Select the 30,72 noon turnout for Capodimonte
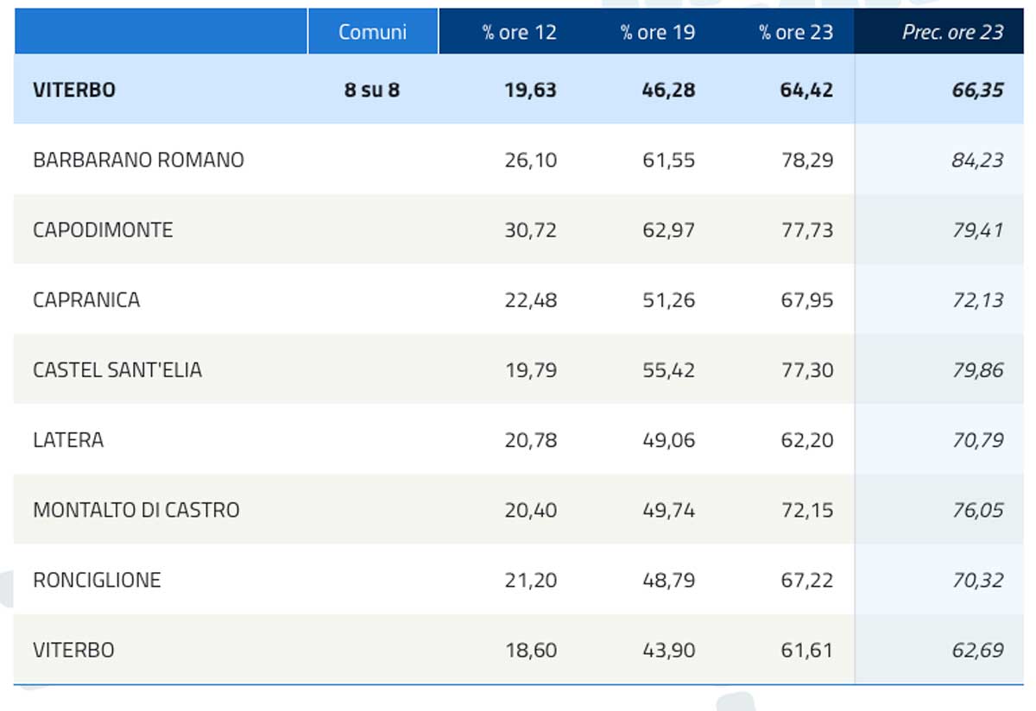Screen dimensions: 1036x711 tap(531, 230)
